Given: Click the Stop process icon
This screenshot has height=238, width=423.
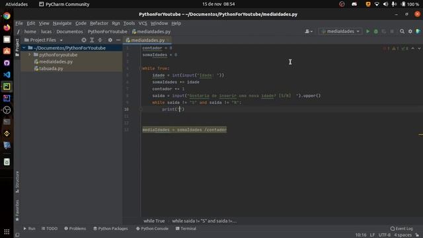Looking at the screenshot, I should coord(392,31).
